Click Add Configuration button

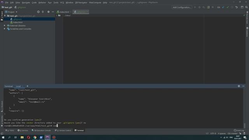tap(182, 7)
